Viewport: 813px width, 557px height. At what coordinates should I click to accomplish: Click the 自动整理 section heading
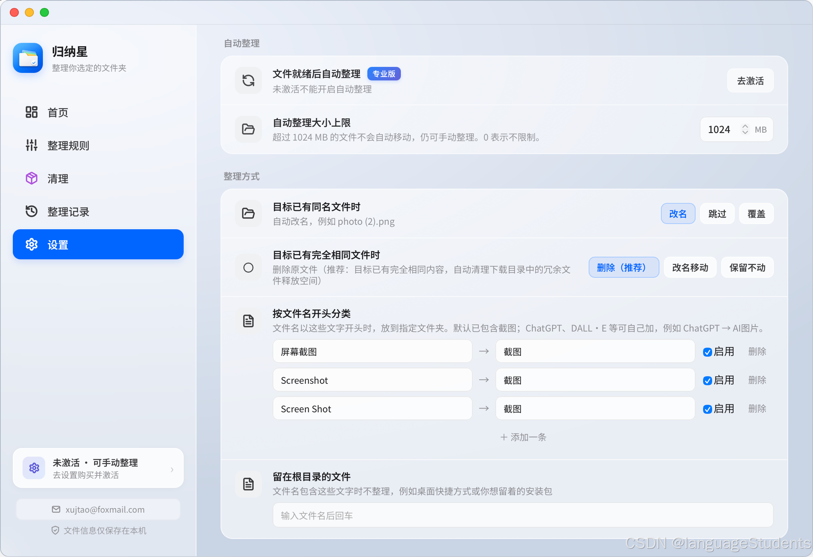242,43
